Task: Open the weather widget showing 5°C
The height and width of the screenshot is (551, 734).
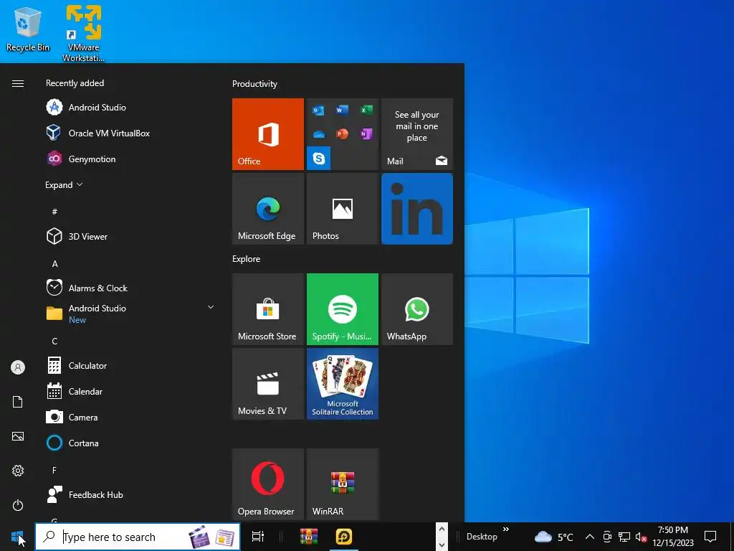Action: (x=554, y=537)
